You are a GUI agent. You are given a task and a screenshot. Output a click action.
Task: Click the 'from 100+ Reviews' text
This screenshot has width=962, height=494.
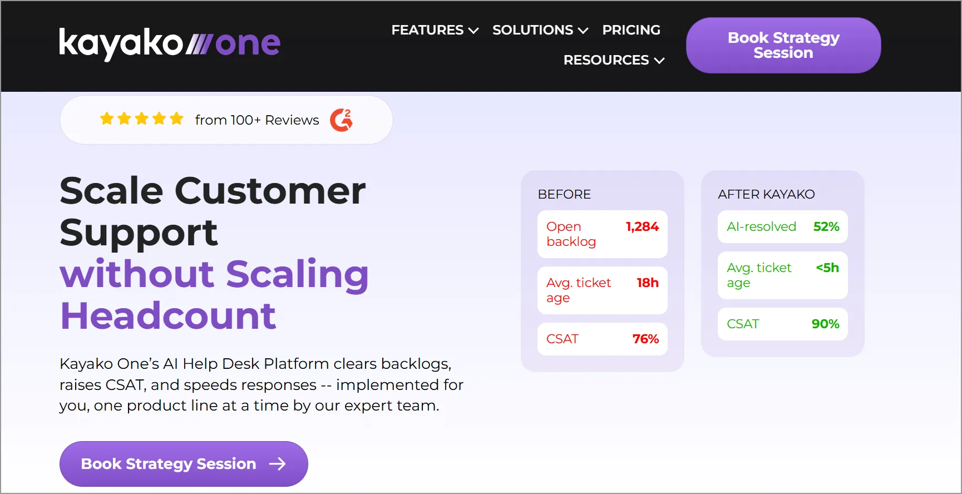(x=256, y=120)
